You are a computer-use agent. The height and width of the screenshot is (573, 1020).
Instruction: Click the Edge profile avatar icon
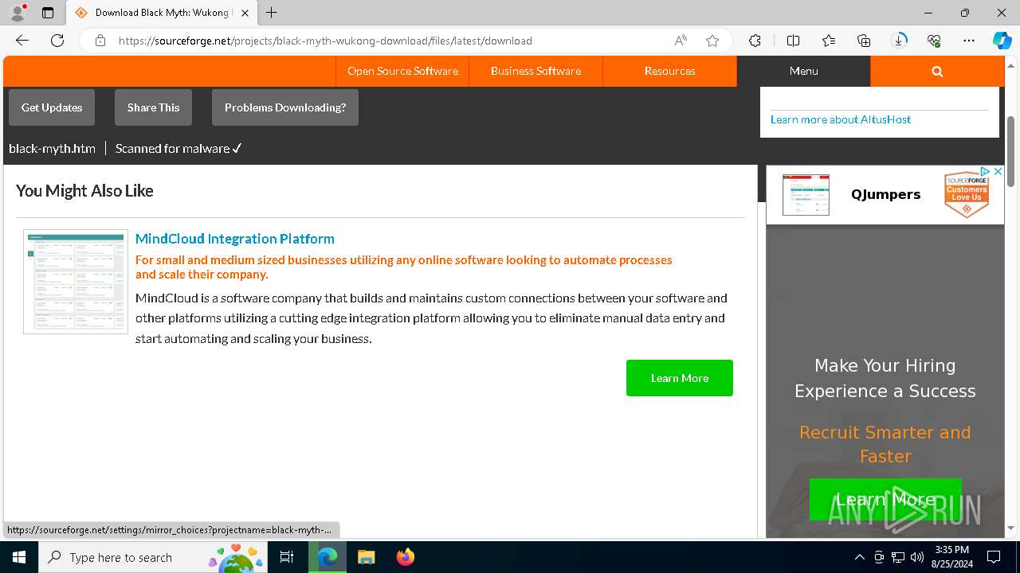pyautogui.click(x=18, y=13)
